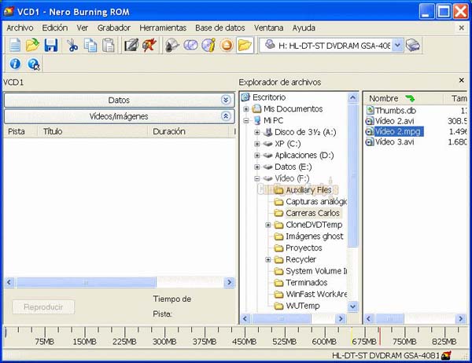Viewport: 472px width, 363px height.
Task: Open a compilation with the folder icon
Action: tap(32, 46)
